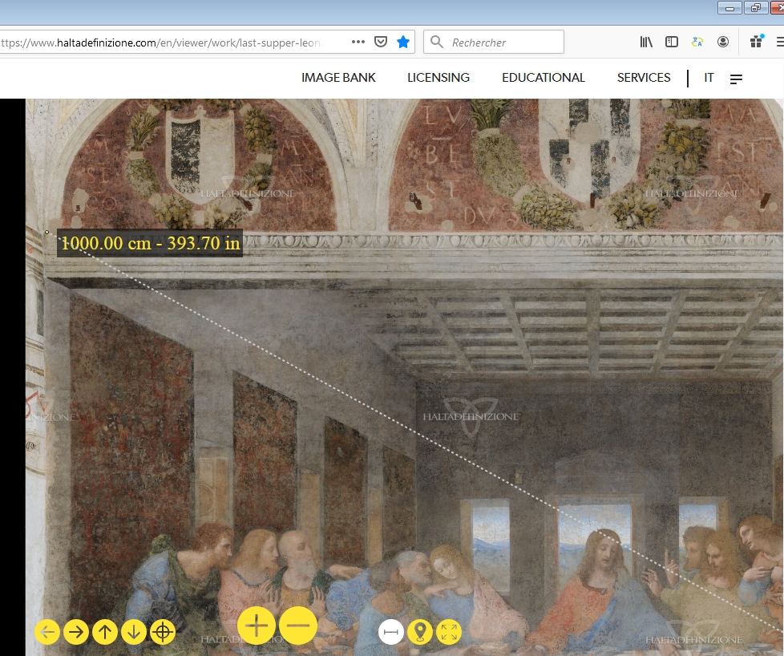Open the location pin markers
The image size is (784, 656).
(420, 632)
